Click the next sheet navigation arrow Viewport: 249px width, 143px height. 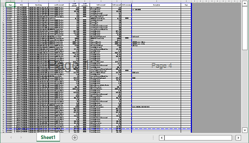coord(21,138)
